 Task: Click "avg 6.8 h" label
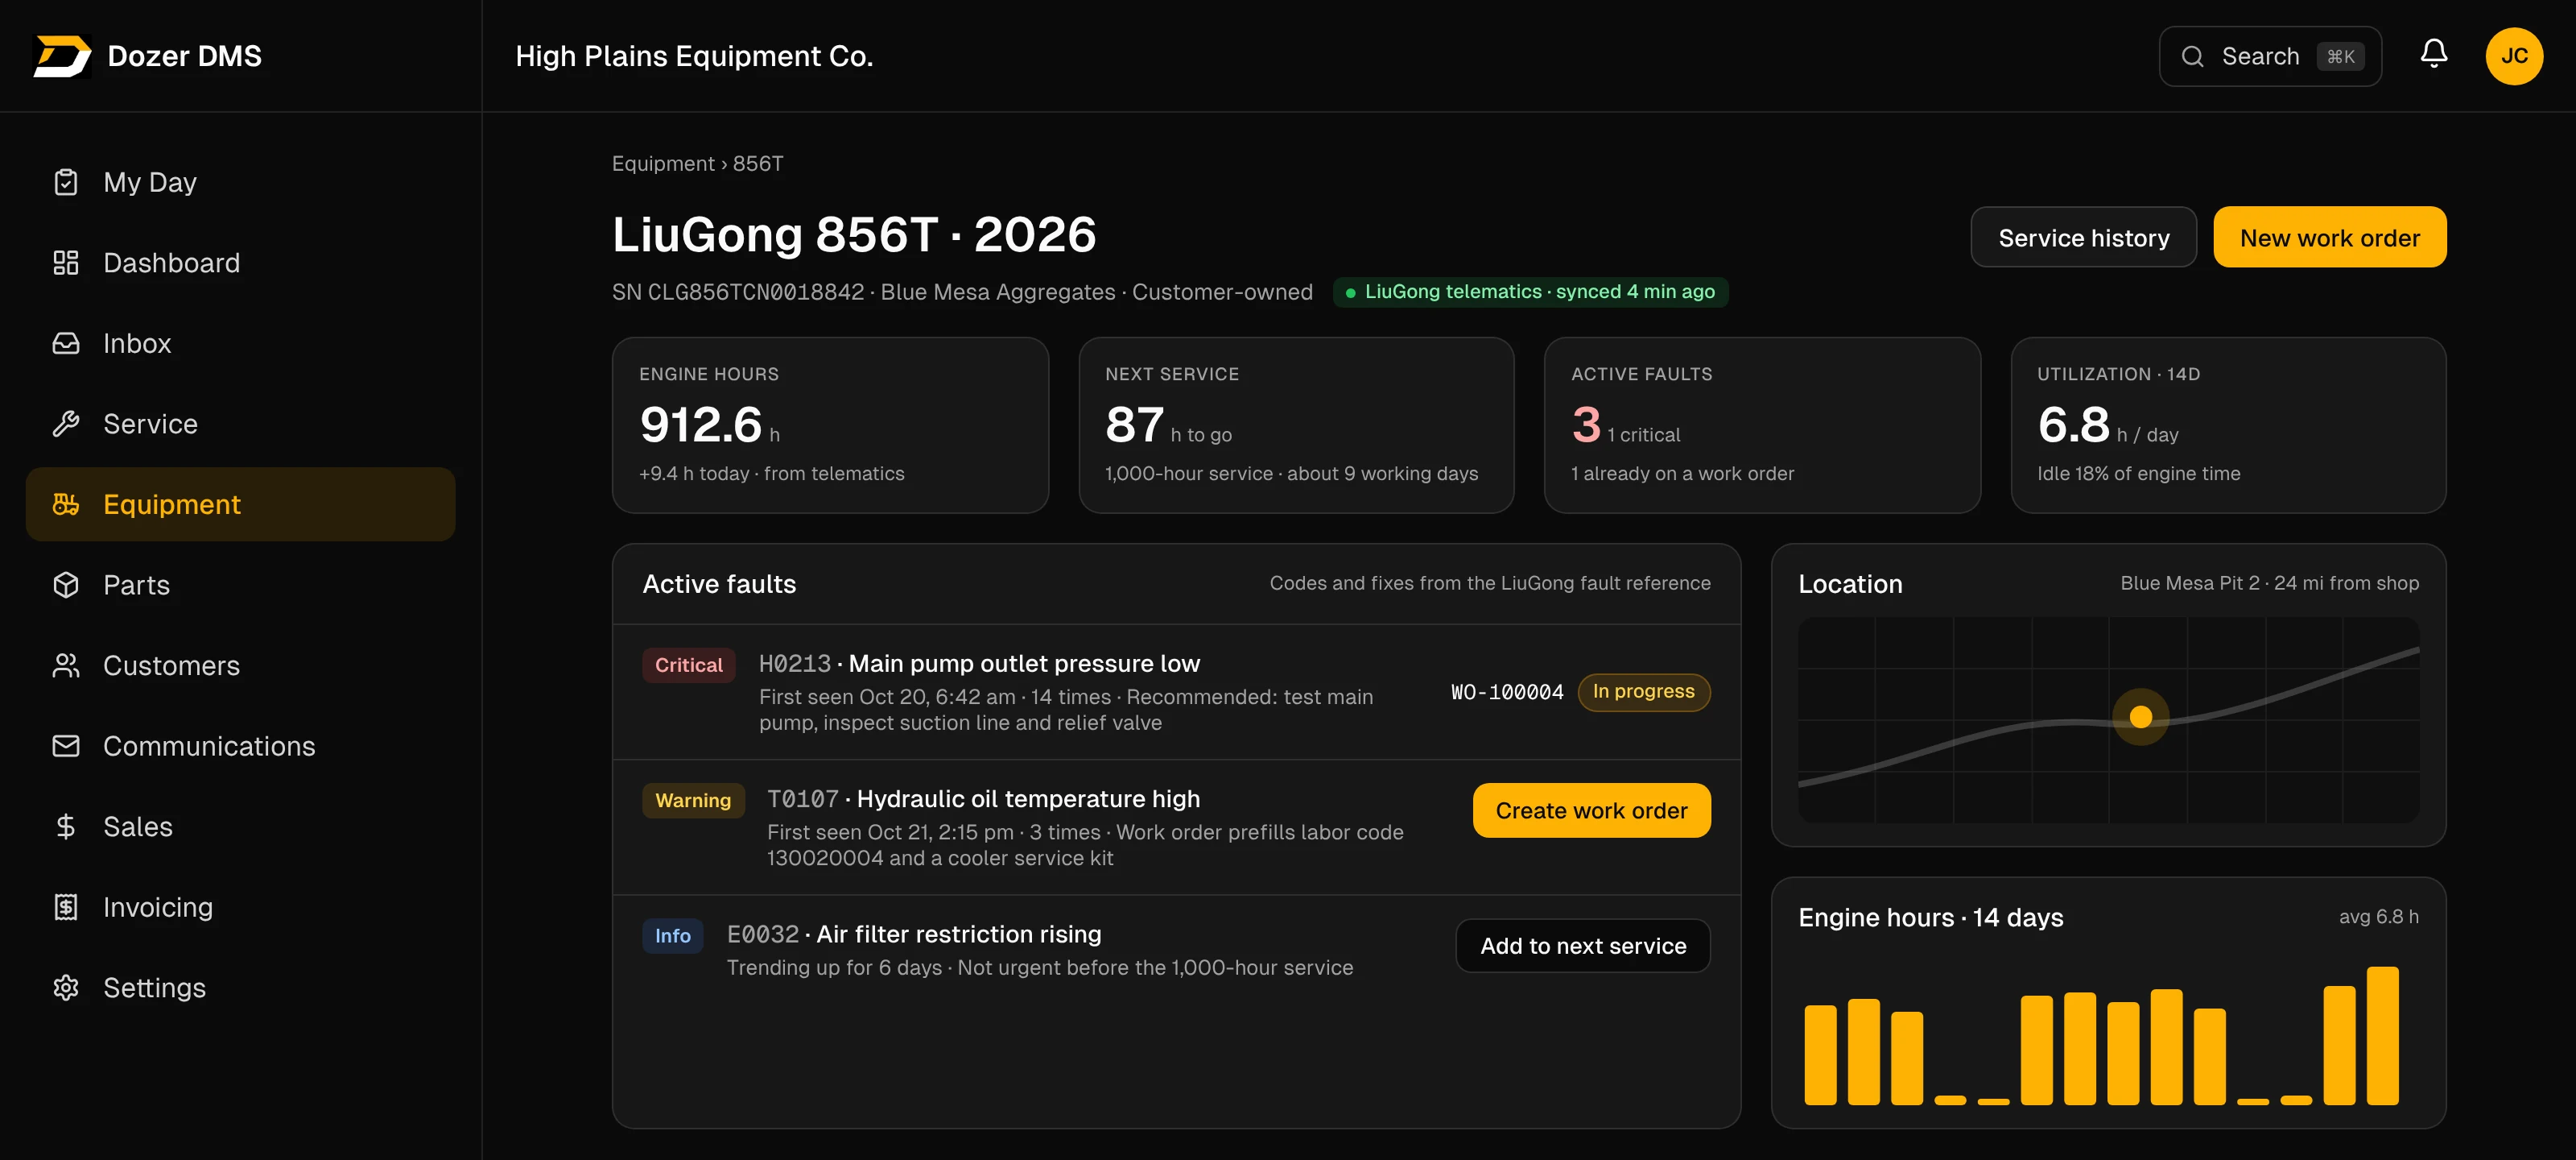[x=2378, y=917]
